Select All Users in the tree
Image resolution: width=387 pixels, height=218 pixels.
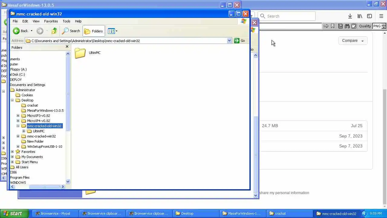click(x=22, y=167)
